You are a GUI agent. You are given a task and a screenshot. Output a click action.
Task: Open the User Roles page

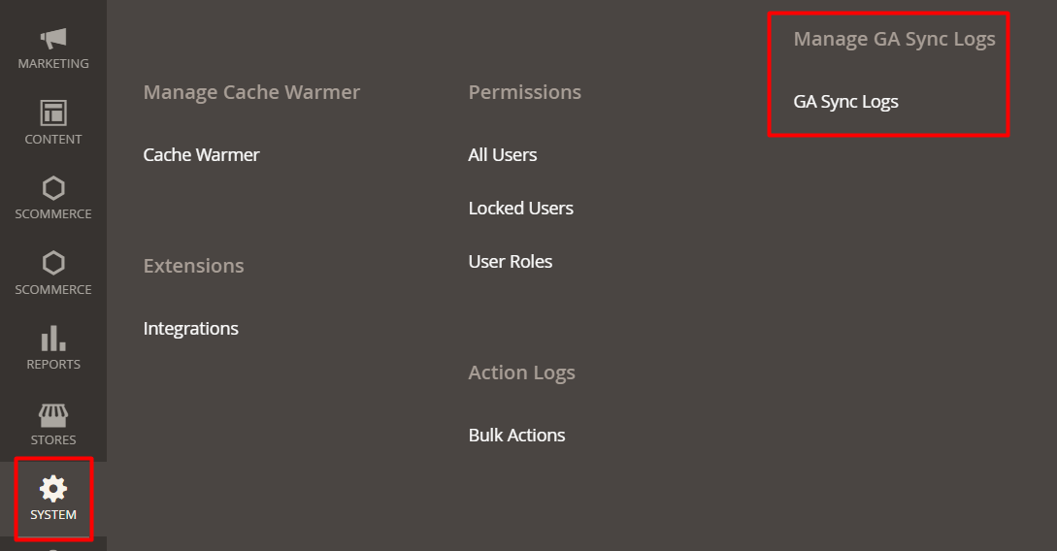click(x=510, y=262)
